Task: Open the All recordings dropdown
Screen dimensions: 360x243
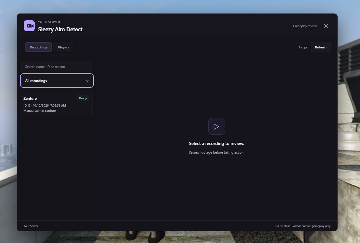Action: coord(57,81)
